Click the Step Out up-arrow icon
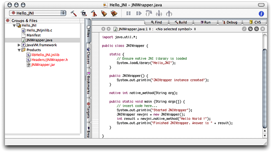 [x=169, y=13]
